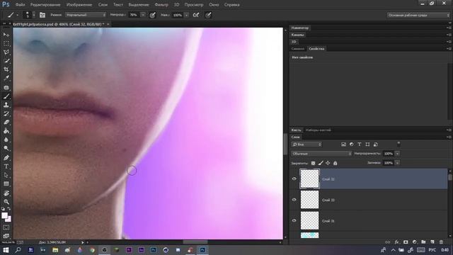The width and height of the screenshot is (453, 255).
Task: Select the Pen tool
Action: (6, 157)
